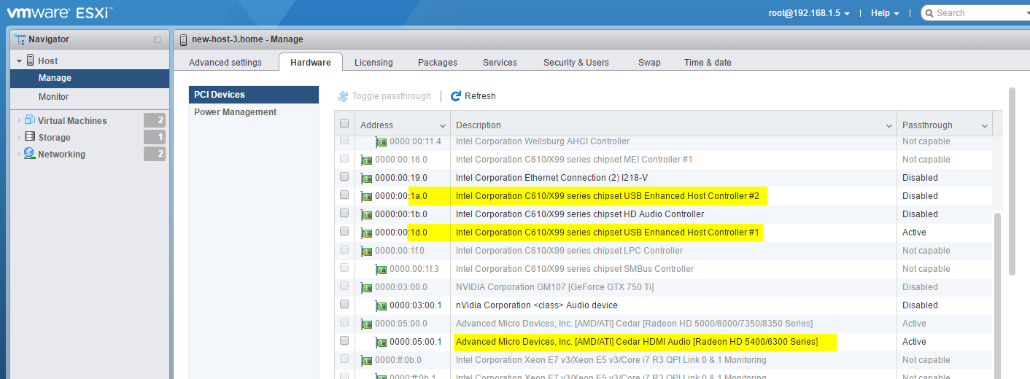
Task: Click the PCI device icon for 0000:03:00.0
Action: 367,287
